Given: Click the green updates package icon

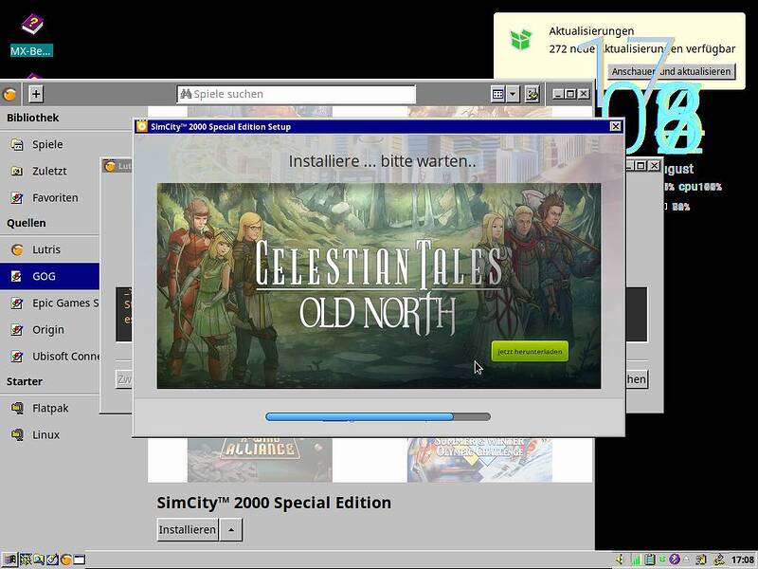Looking at the screenshot, I should [520, 40].
